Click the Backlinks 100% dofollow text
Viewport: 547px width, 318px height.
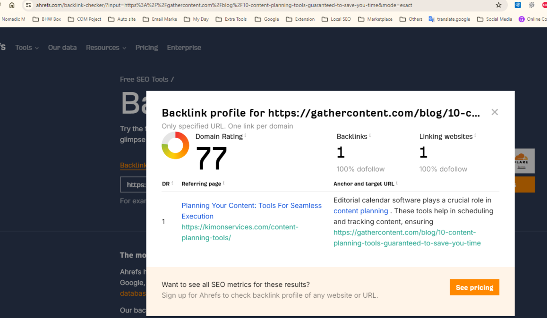(x=360, y=169)
